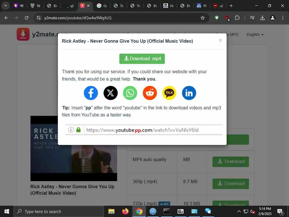Click the '19.3 MB' size cell
289x217 pixels.
click(192, 203)
